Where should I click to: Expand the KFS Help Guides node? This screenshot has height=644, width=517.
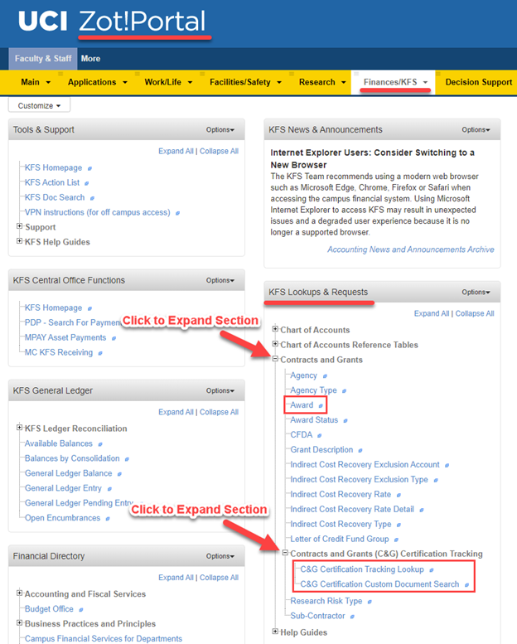click(x=19, y=240)
